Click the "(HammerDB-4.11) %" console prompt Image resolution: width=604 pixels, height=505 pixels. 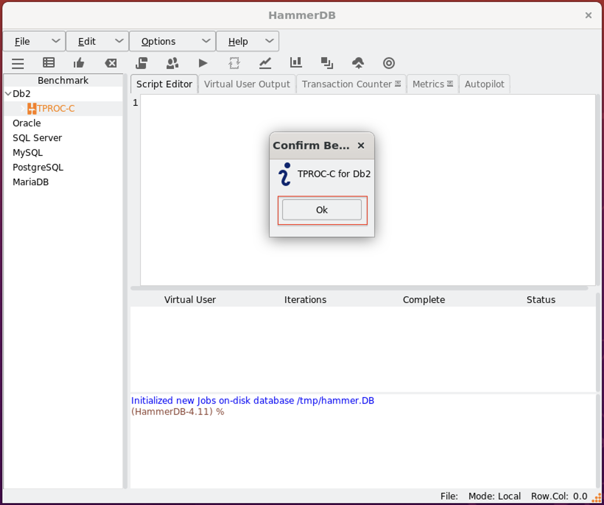(178, 412)
